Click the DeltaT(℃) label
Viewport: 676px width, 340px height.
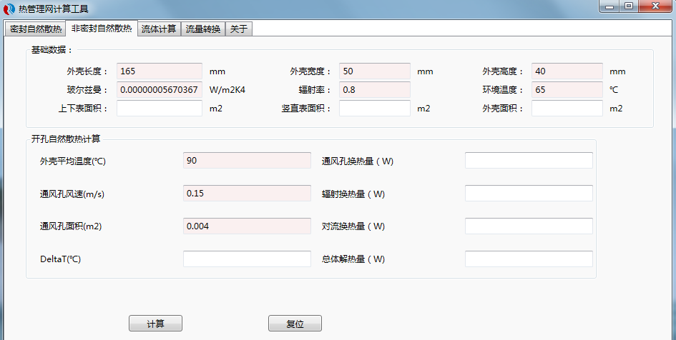tap(60, 259)
